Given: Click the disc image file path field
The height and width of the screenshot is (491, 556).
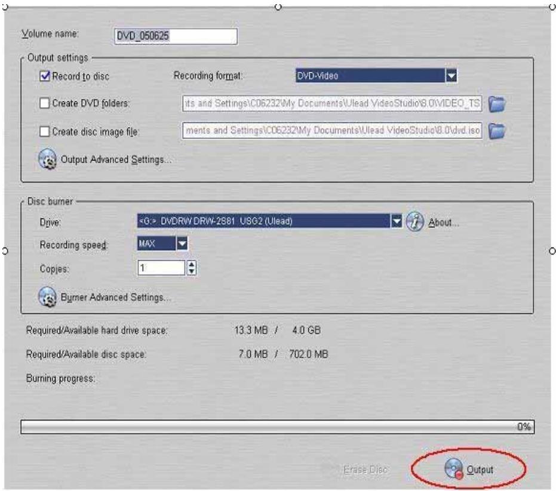Looking at the screenshot, I should click(332, 131).
